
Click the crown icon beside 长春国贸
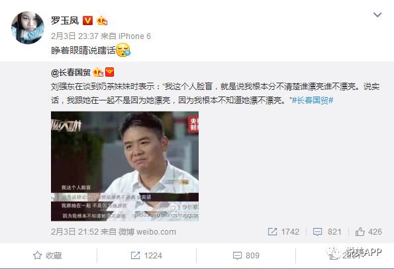[98, 73]
